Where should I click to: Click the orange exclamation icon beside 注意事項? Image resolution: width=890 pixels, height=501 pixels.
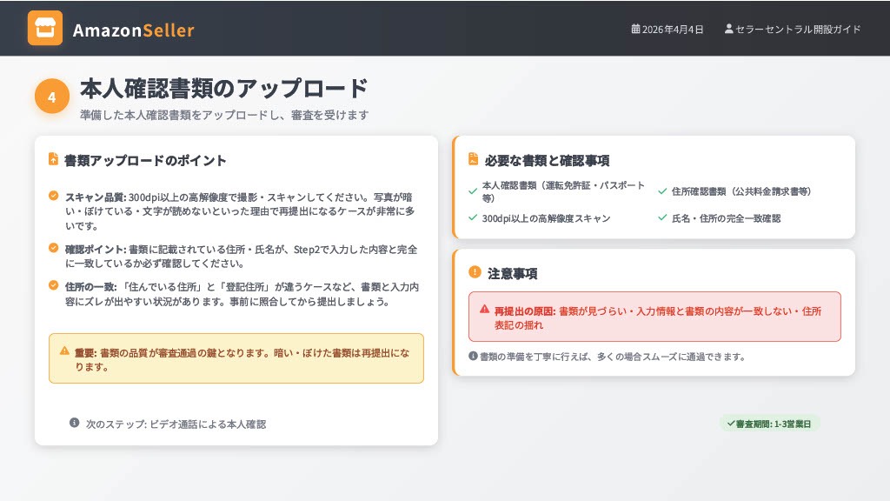(475, 272)
